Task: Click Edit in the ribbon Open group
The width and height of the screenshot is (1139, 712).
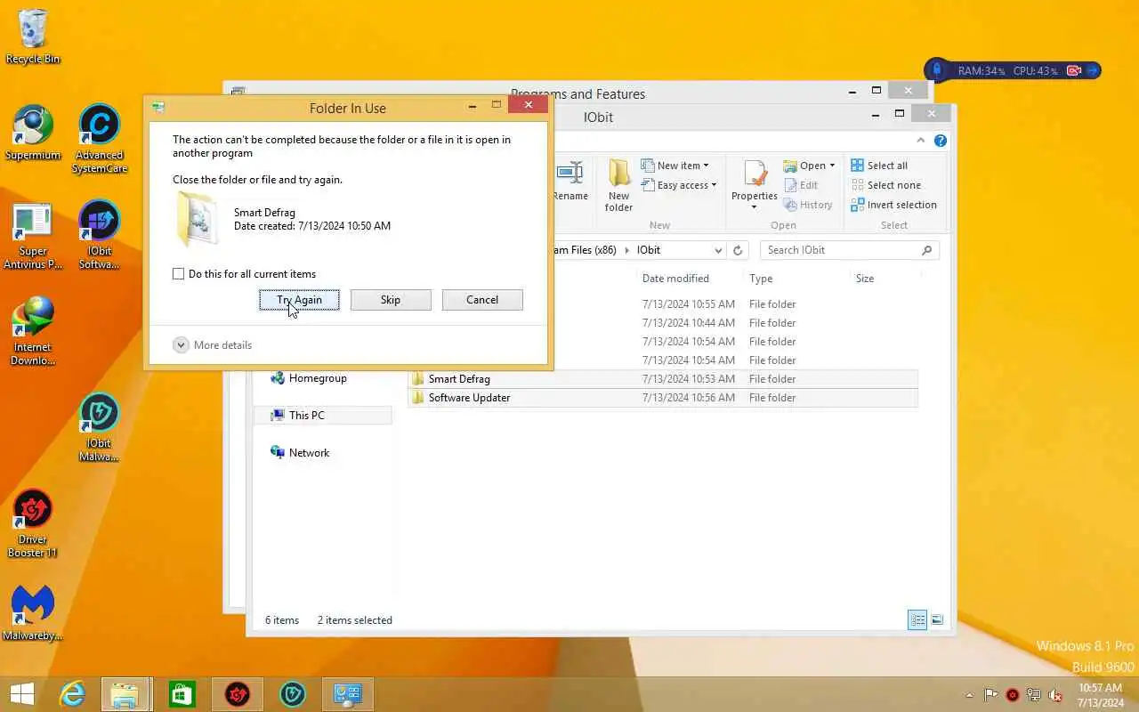Action: pyautogui.click(x=800, y=185)
